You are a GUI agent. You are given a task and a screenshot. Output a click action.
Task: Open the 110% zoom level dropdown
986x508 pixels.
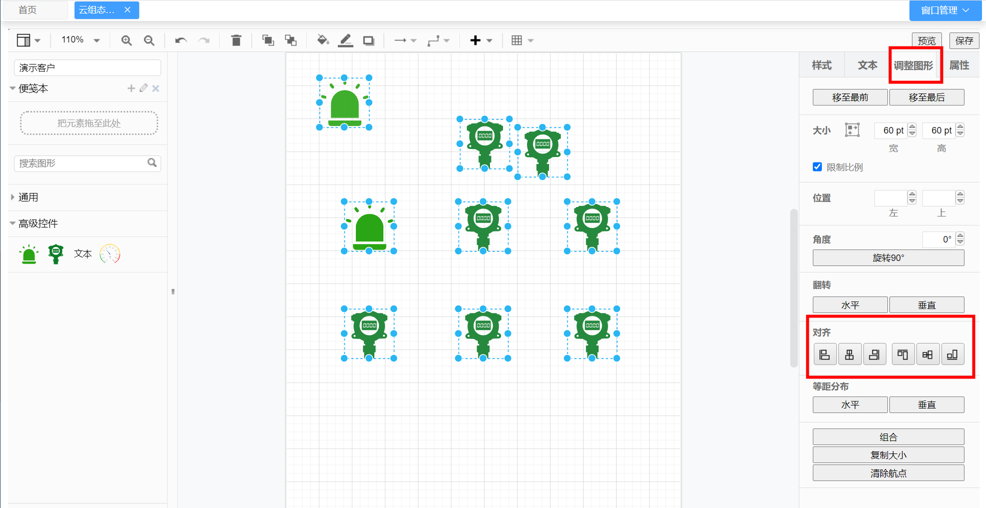80,40
